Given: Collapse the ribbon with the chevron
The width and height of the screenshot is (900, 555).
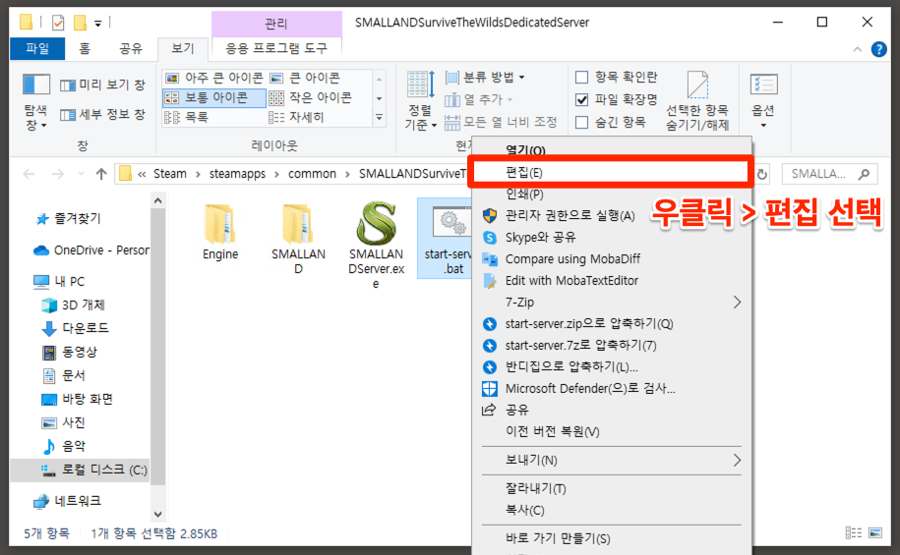Looking at the screenshot, I should (858, 49).
